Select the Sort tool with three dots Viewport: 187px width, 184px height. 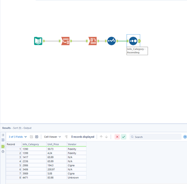(x=133, y=41)
